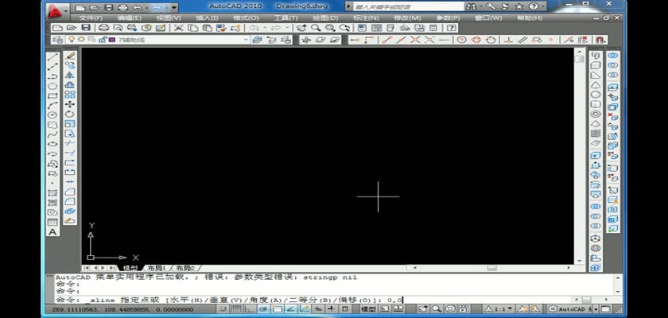The height and width of the screenshot is (318, 668).
Task: Switch to the 布局2 layout tab
Action: [184, 268]
